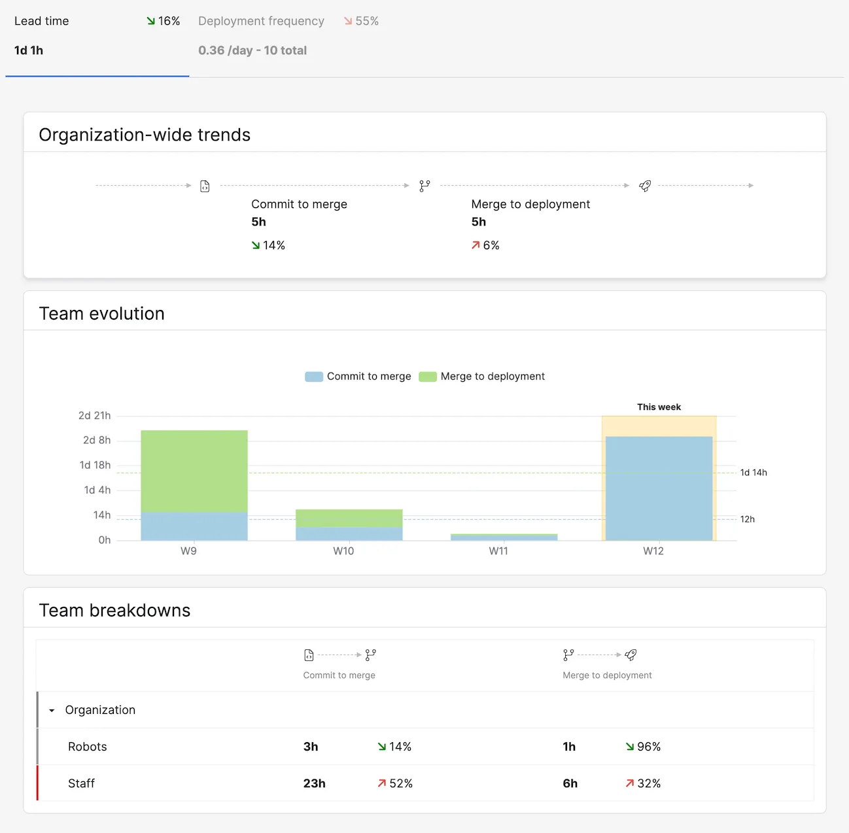Click the "1h" value in the Robots row
Image resolution: width=849 pixels, height=833 pixels.
[x=570, y=747]
